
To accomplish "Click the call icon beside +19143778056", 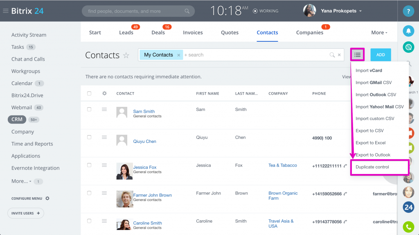I will [x=345, y=221].
